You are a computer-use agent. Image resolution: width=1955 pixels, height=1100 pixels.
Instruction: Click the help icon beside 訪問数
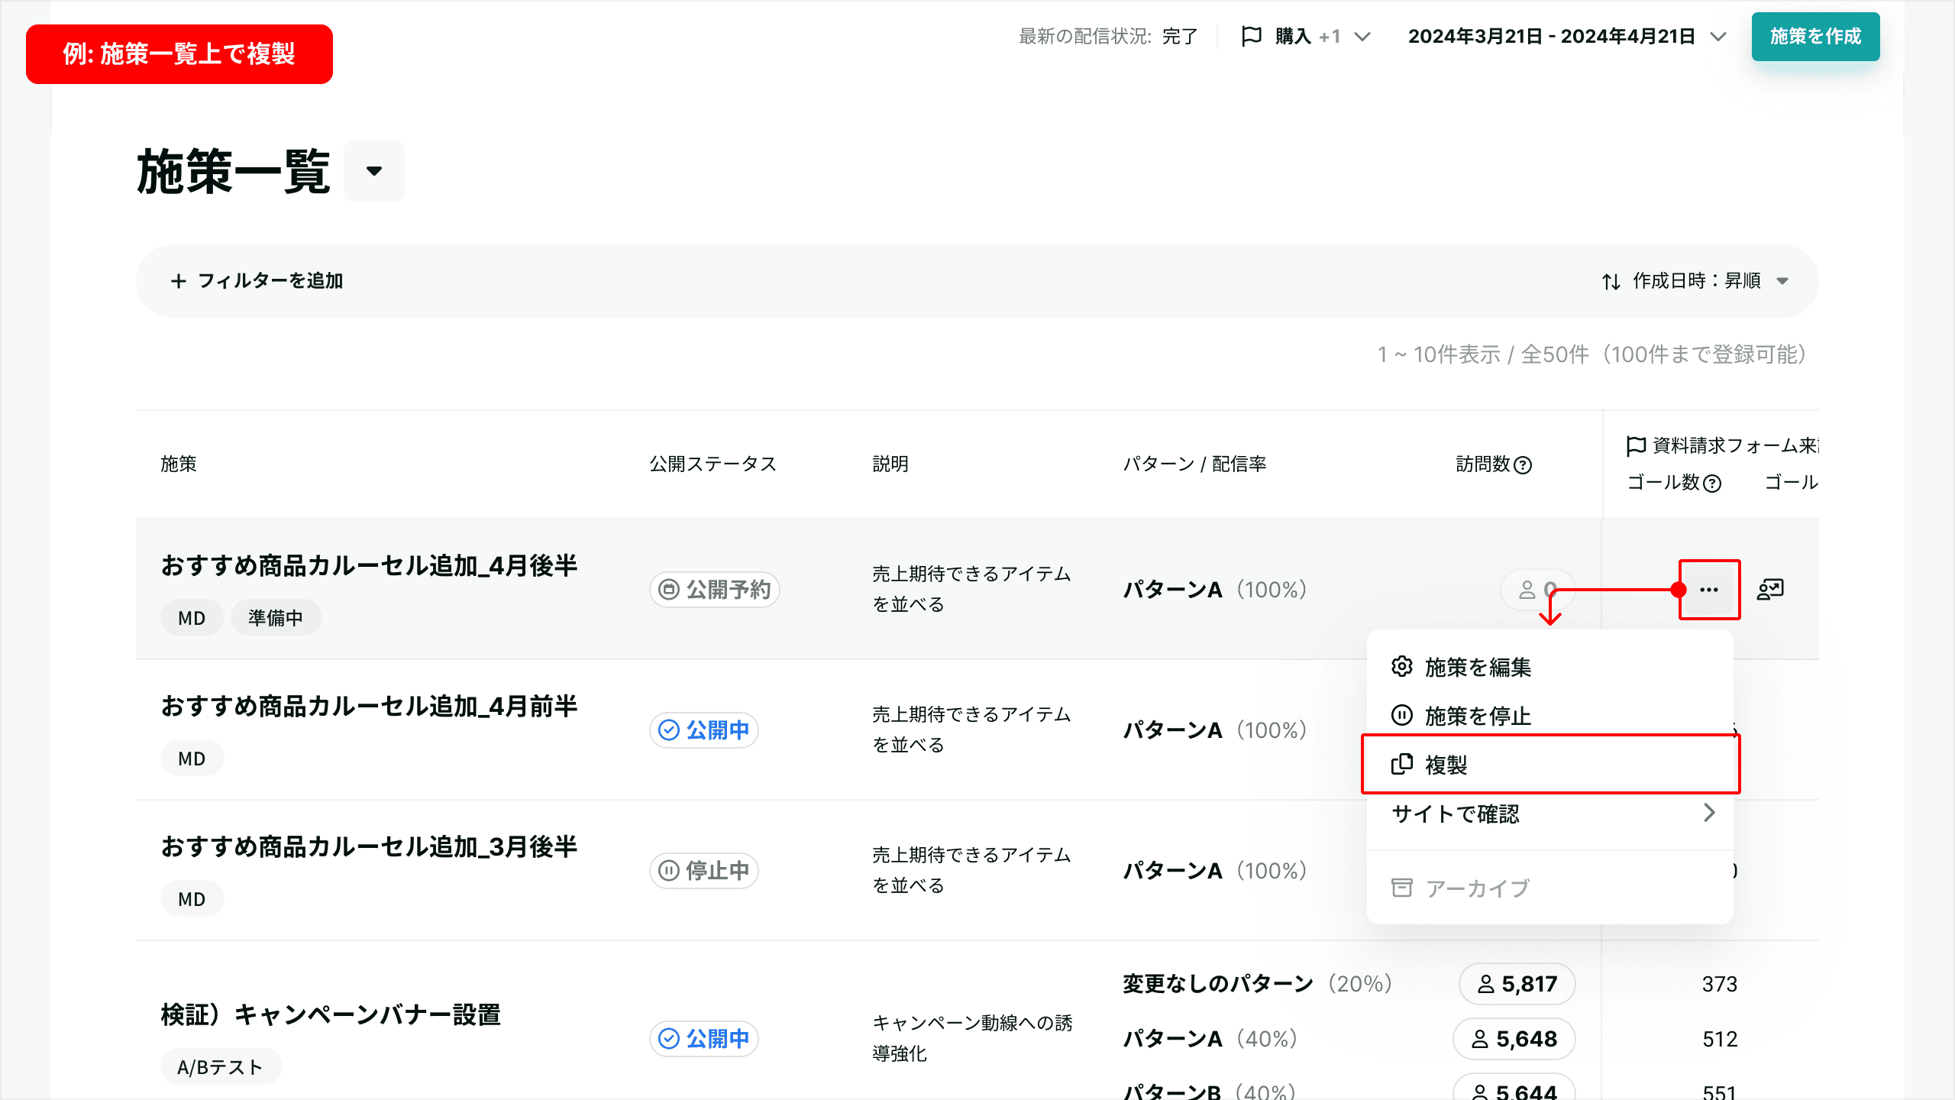[1523, 464]
